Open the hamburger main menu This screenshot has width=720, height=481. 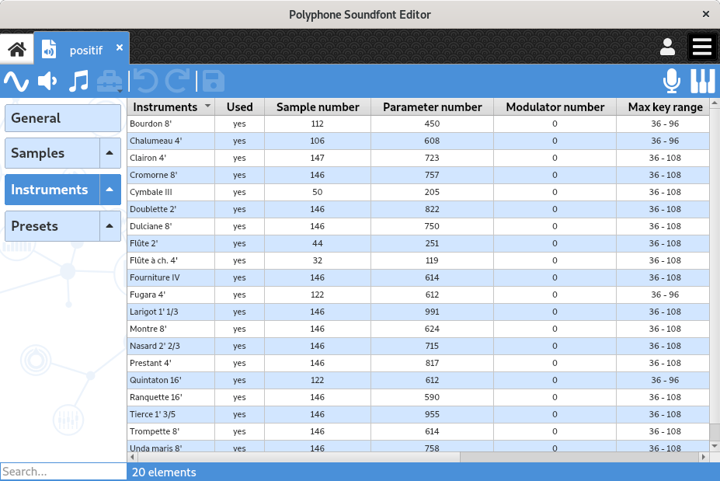[x=702, y=47]
